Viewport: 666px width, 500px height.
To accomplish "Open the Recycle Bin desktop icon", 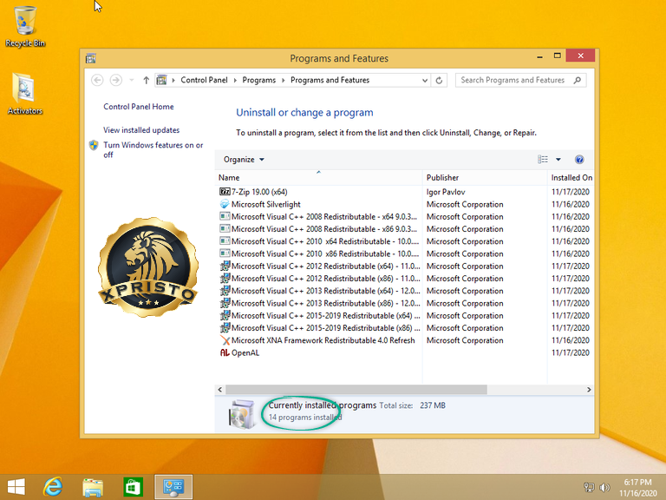I will pos(24,26).
